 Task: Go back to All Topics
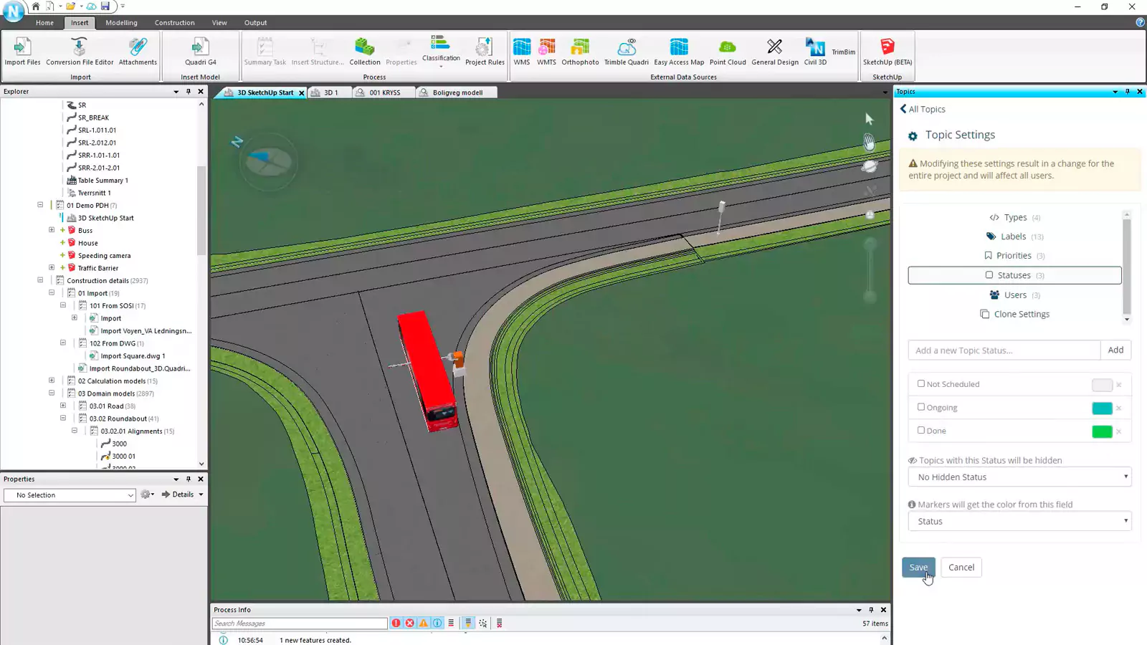[x=923, y=109]
